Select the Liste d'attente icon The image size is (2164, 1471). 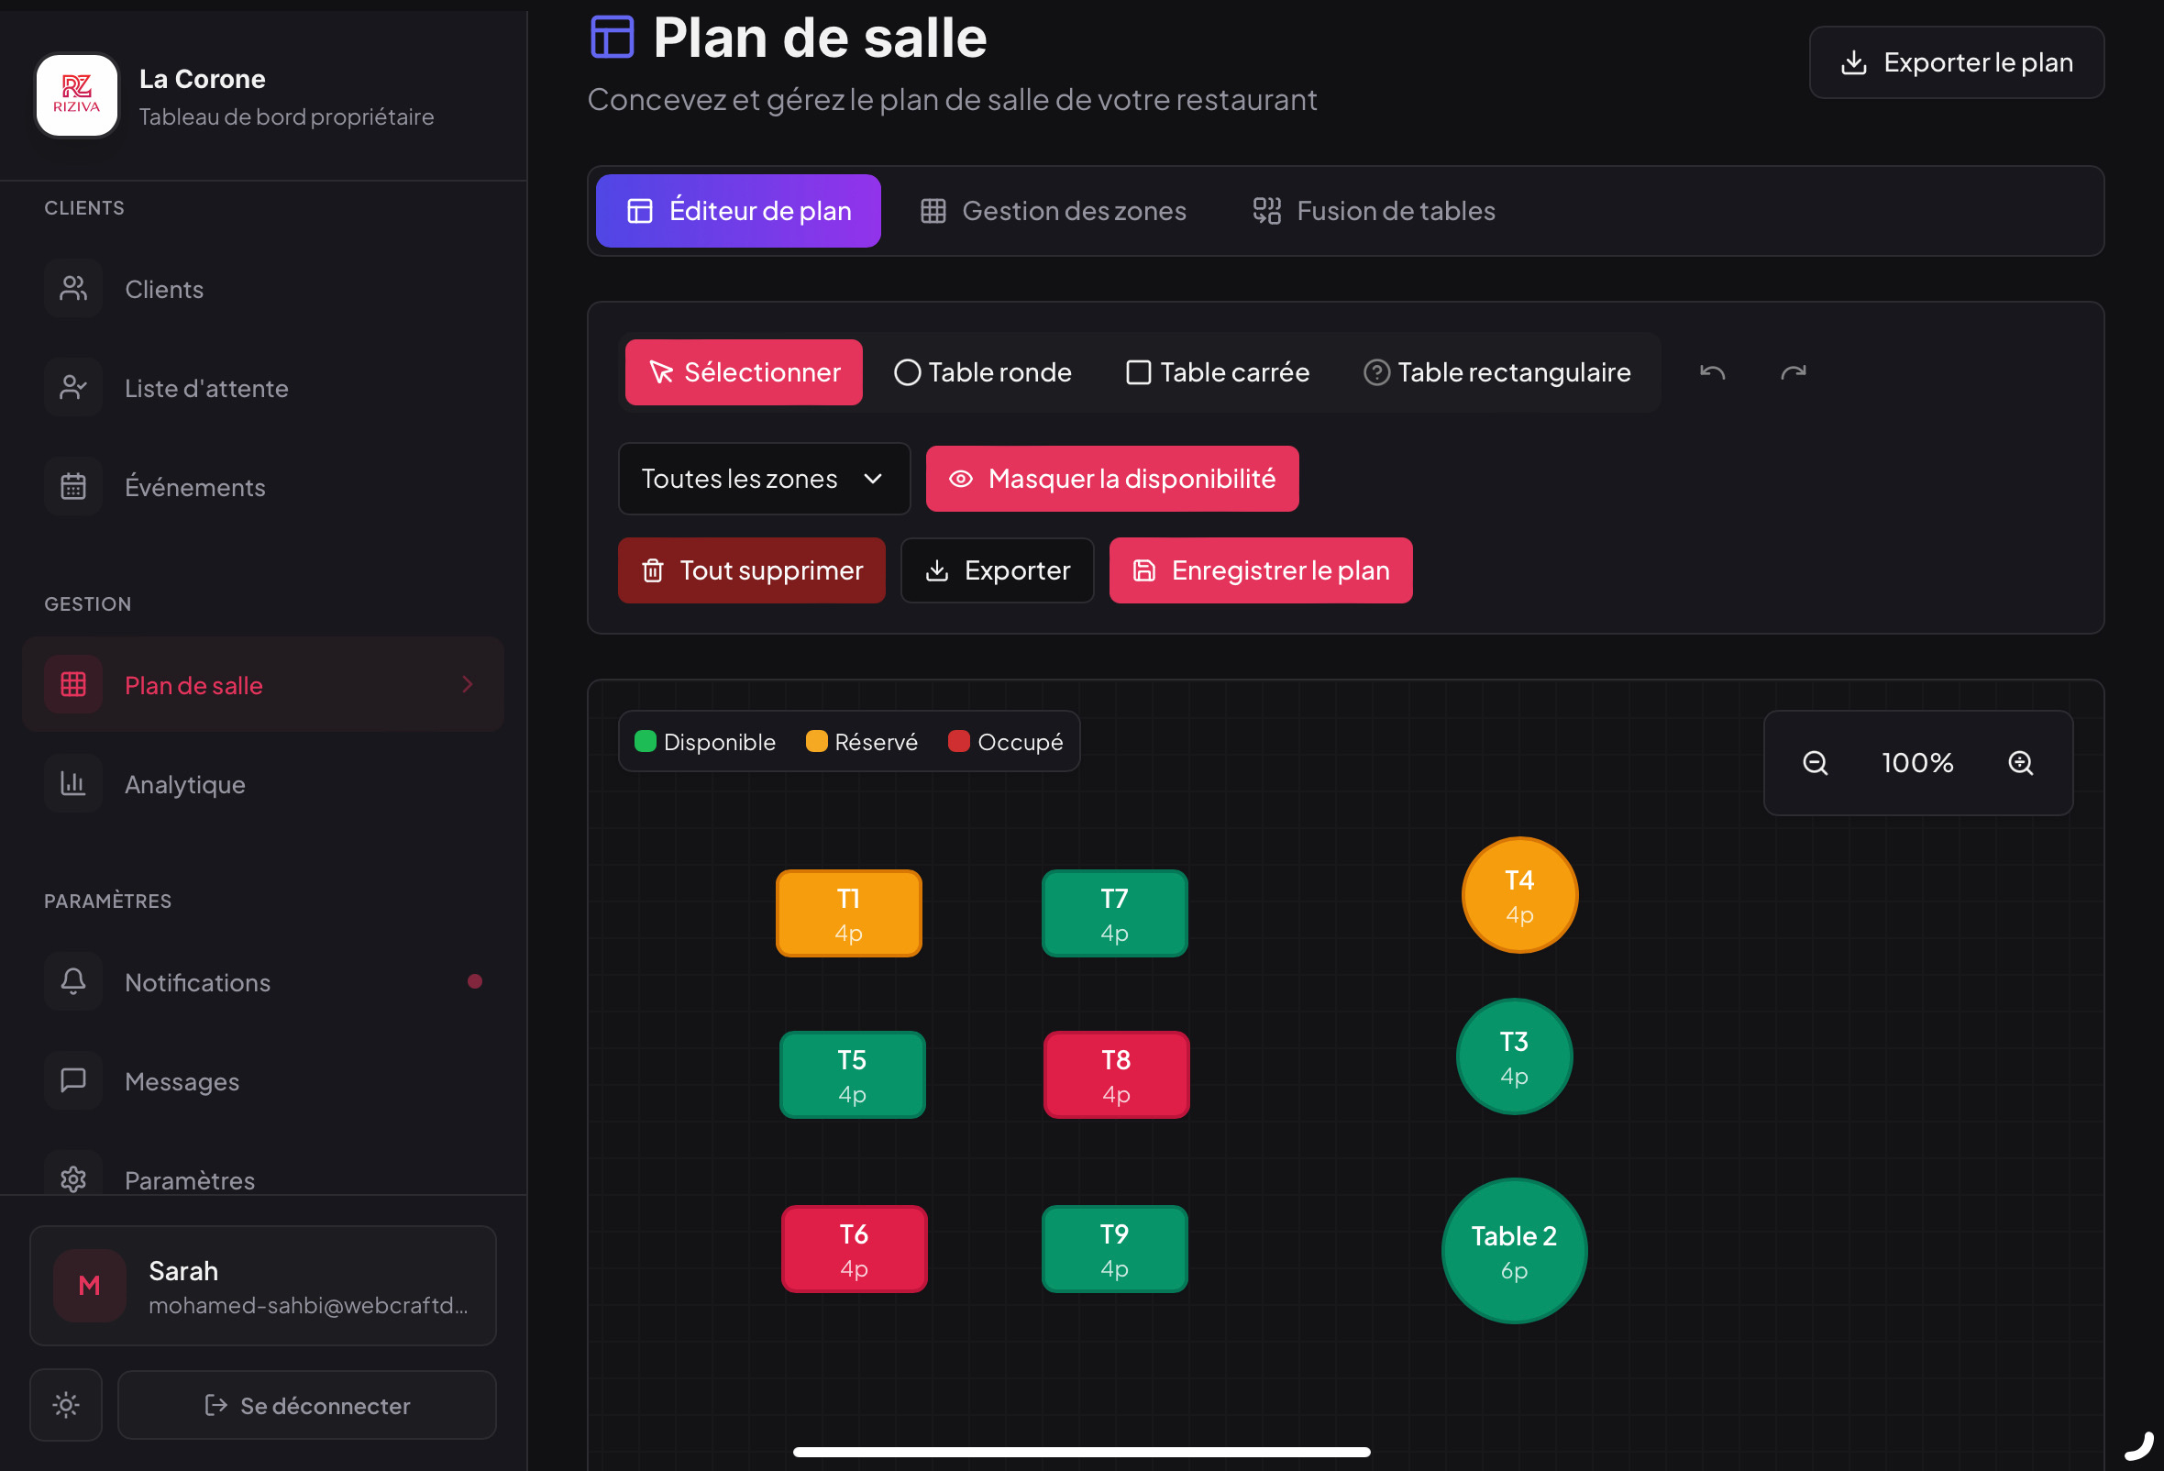[x=72, y=387]
